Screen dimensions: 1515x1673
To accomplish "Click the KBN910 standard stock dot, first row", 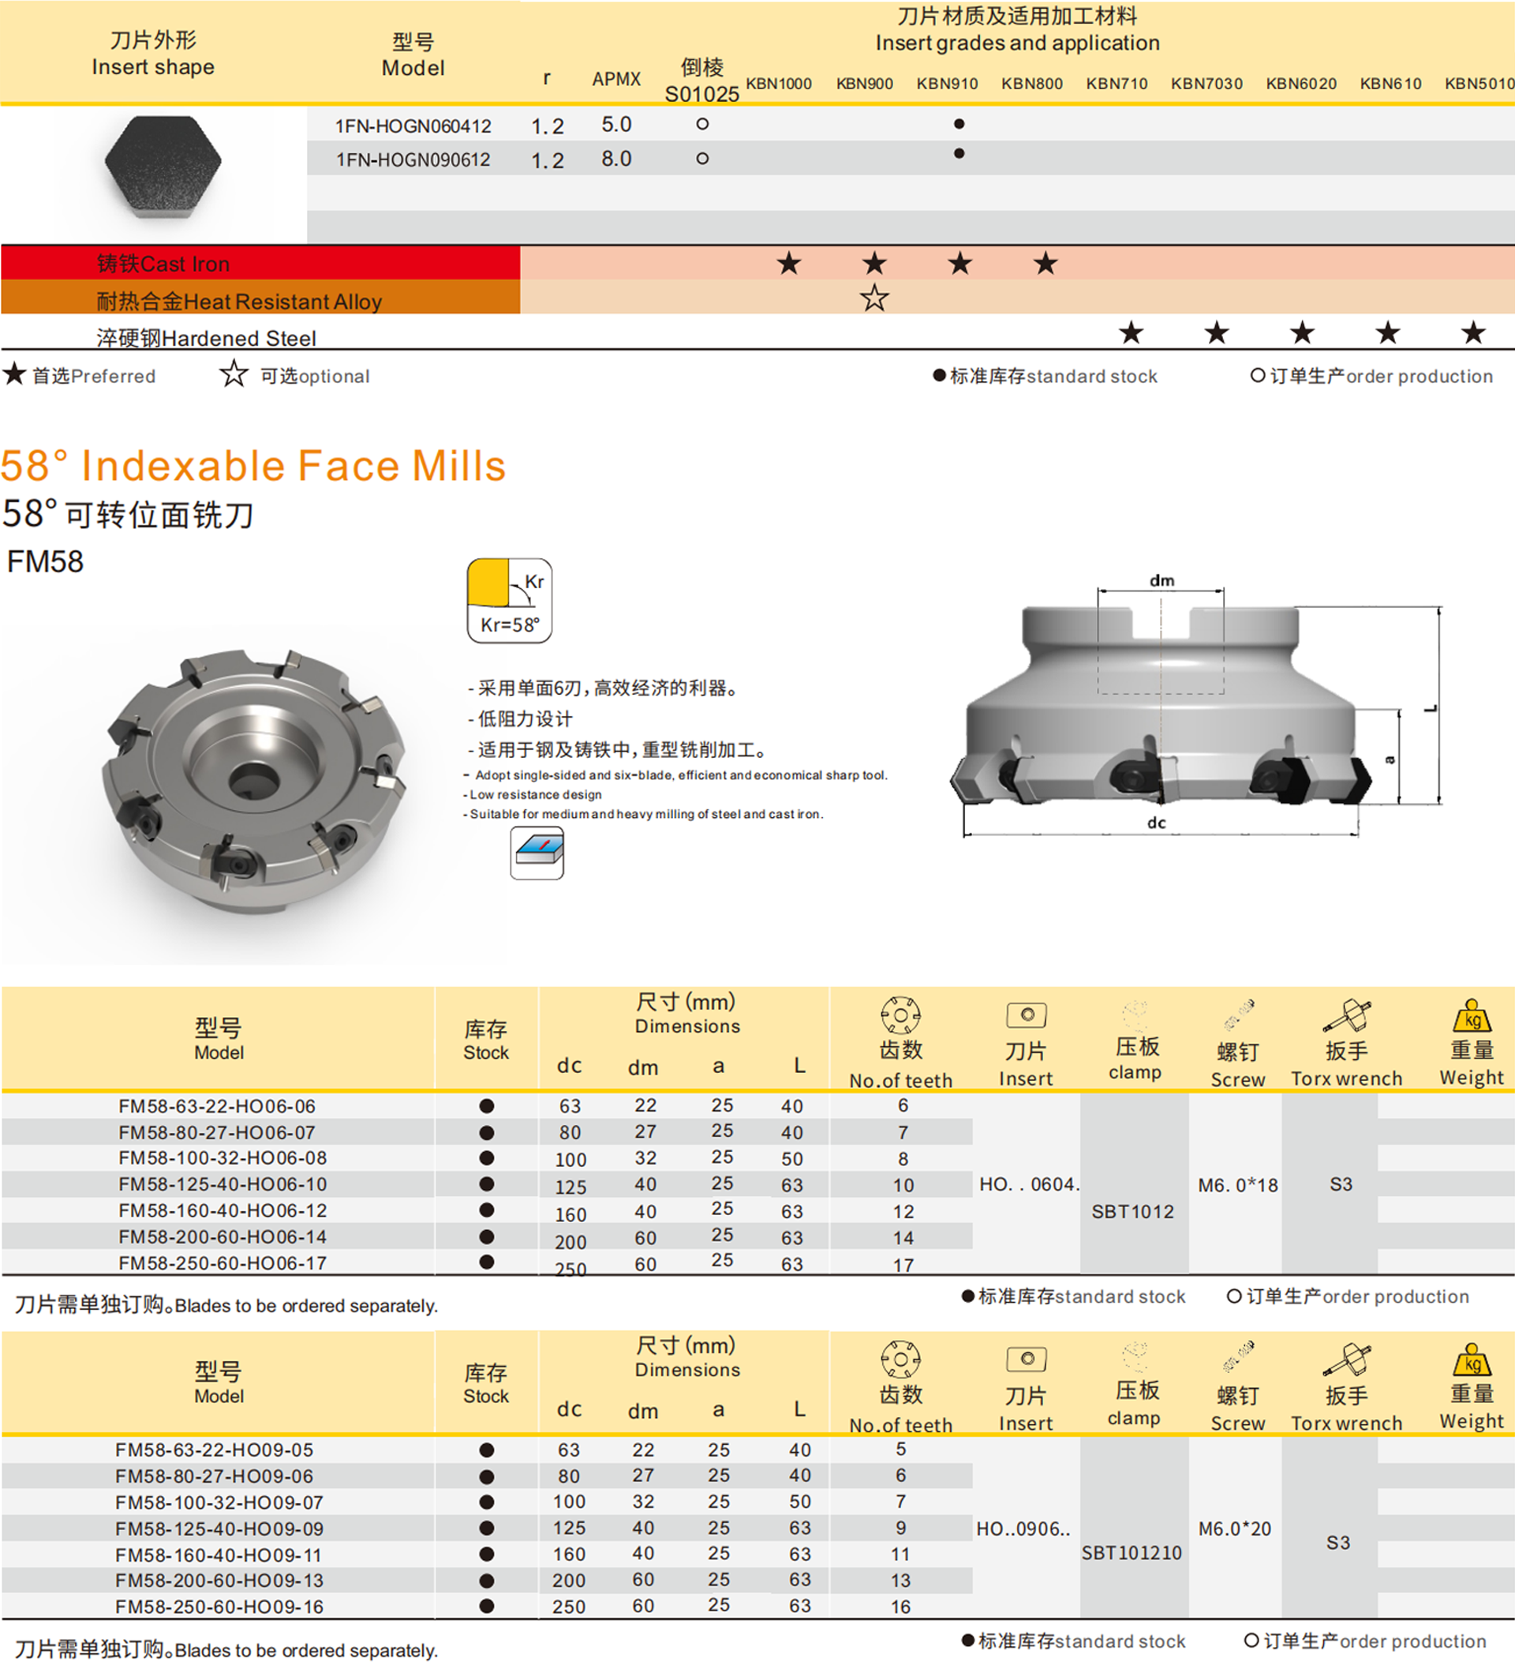I will [x=959, y=125].
